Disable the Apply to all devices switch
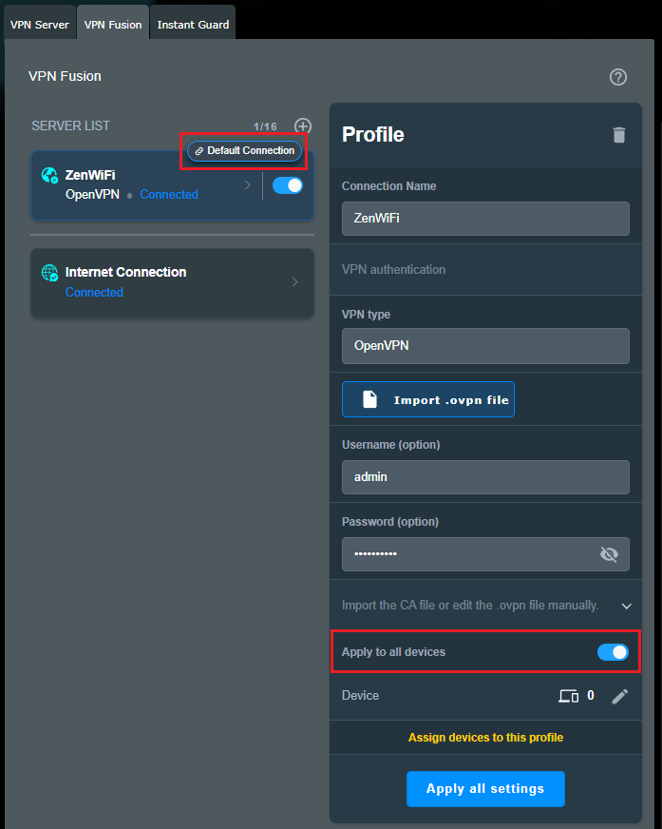662x829 pixels. click(x=613, y=652)
